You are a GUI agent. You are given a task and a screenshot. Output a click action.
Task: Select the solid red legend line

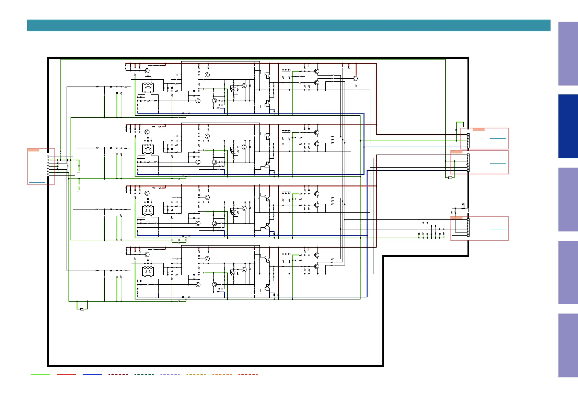(66, 374)
